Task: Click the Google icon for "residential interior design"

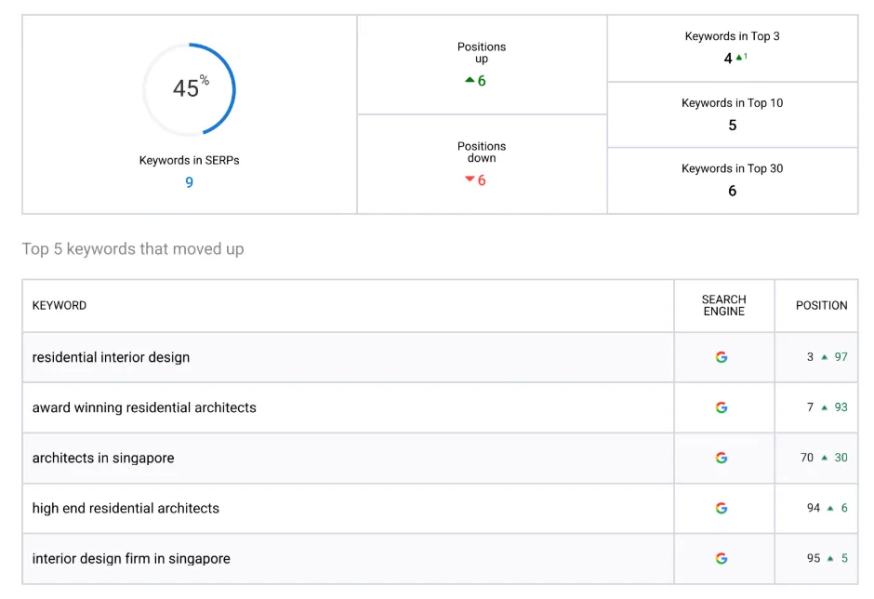Action: tap(722, 356)
